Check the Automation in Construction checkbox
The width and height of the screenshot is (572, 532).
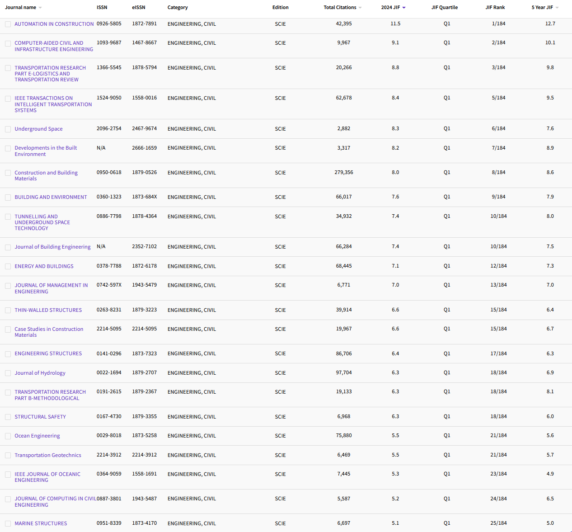8,24
